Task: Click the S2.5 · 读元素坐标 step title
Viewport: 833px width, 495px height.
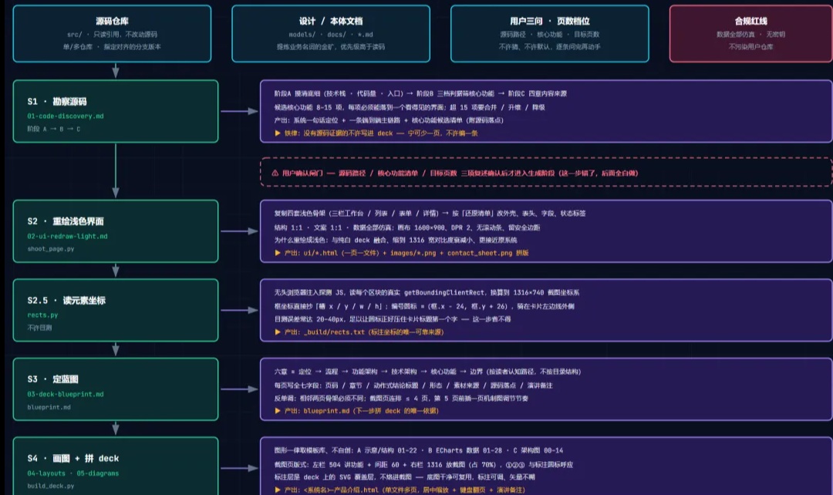Action: (66, 301)
